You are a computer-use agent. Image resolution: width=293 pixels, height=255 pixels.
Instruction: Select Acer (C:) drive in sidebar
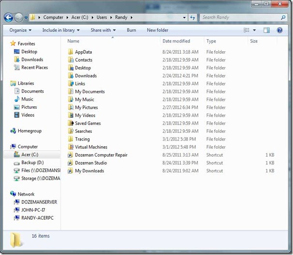tap(29, 155)
